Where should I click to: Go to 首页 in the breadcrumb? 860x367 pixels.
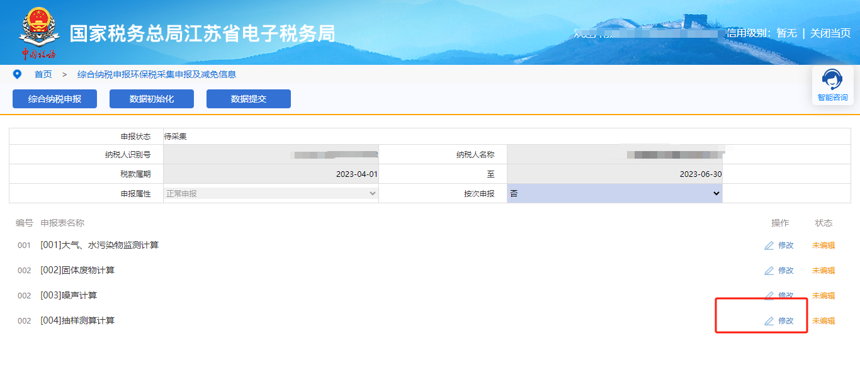pos(43,74)
